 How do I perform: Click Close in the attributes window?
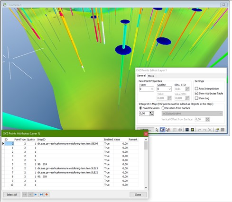138,194
